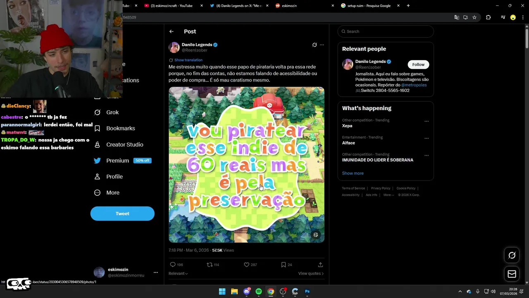Viewport: 529px width, 298px height.
Task: Open more options for Xepa trend
Action: (x=427, y=121)
